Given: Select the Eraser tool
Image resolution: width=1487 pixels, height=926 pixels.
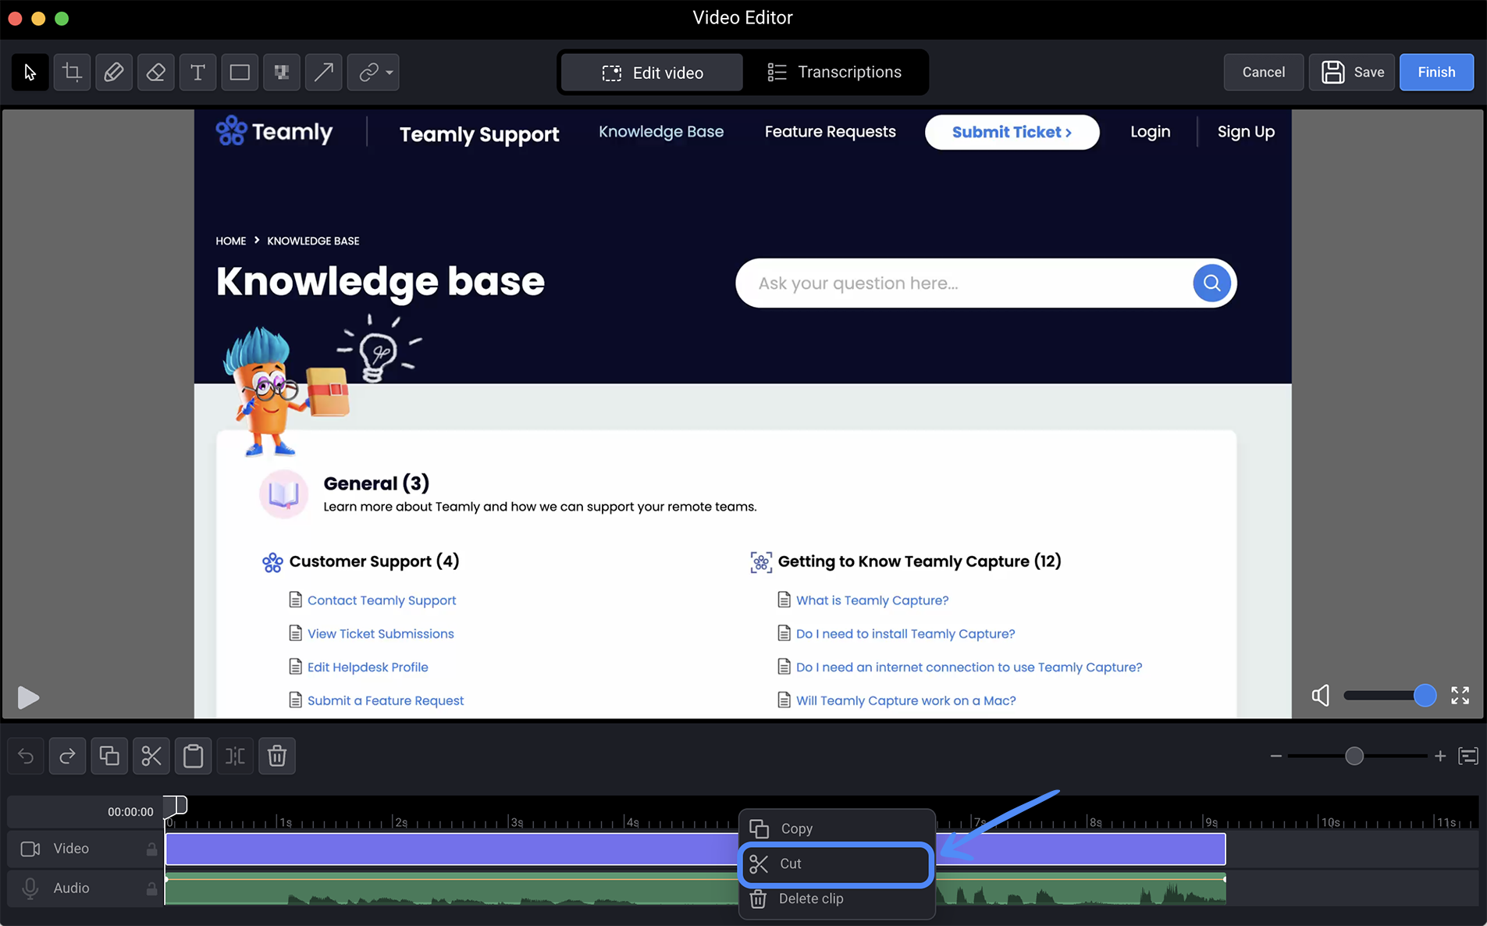Looking at the screenshot, I should 156,73.
